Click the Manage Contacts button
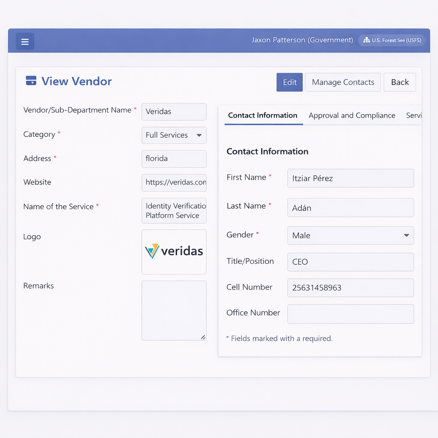Image resolution: width=438 pixels, height=438 pixels. pos(343,82)
